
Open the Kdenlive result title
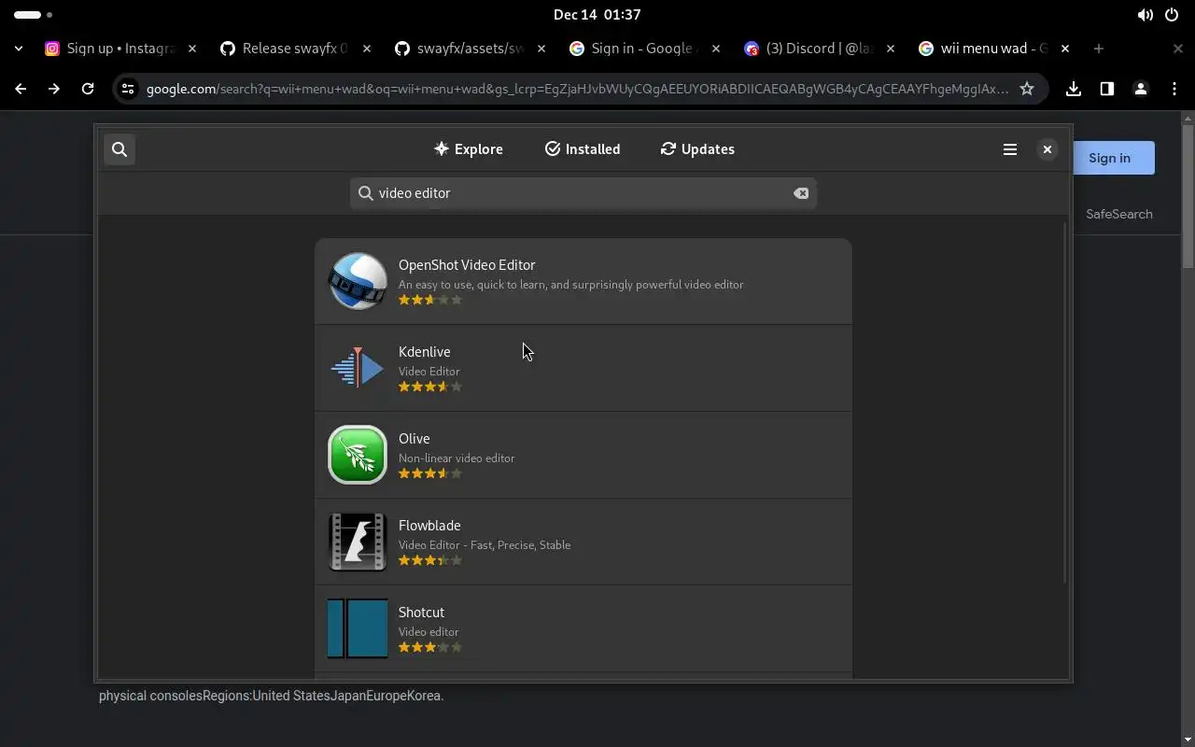[425, 352]
